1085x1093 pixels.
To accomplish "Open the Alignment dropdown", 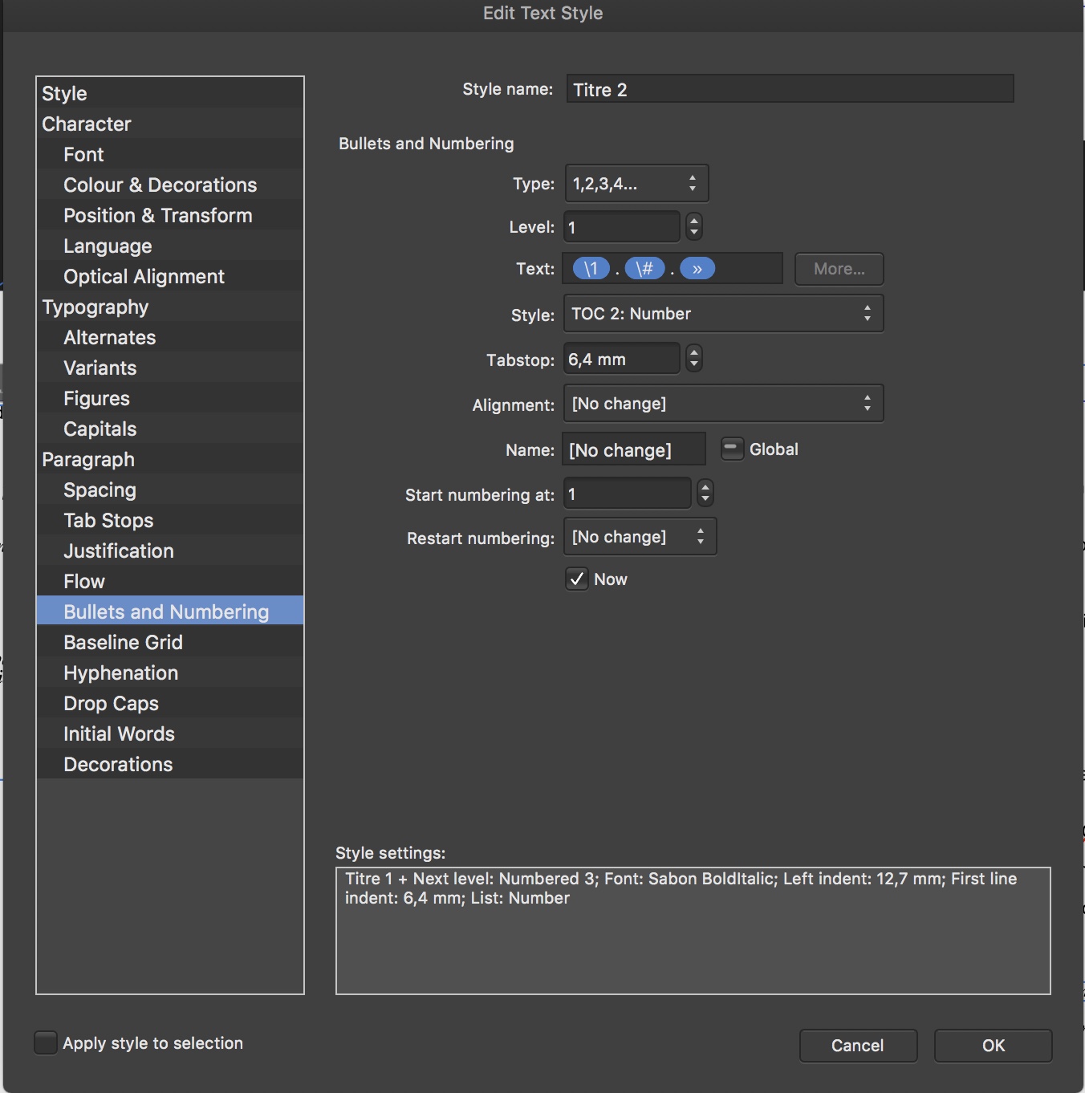I will (724, 404).
